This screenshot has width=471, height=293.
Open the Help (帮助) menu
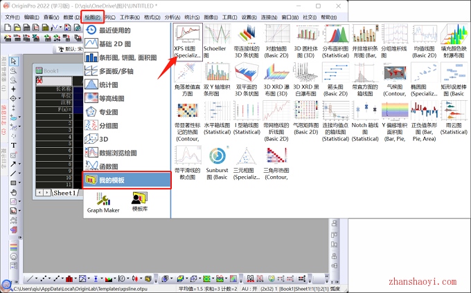point(329,17)
